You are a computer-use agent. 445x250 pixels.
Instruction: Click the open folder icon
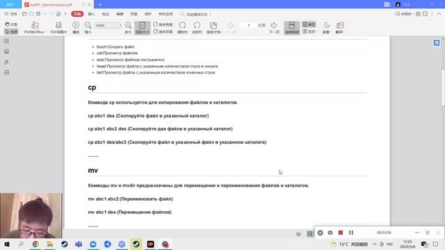click(25, 14)
